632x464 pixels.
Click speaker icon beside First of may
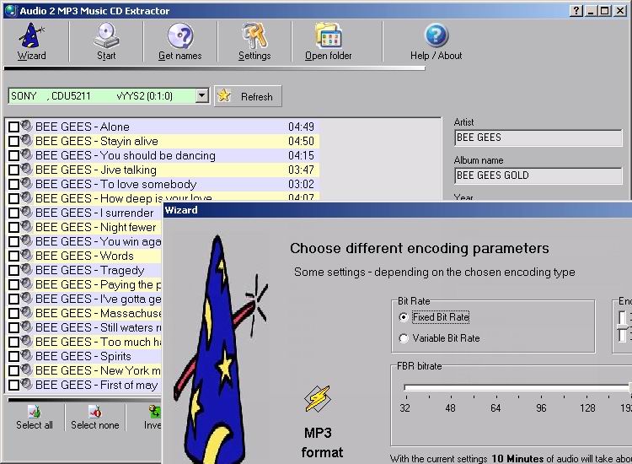tap(26, 384)
